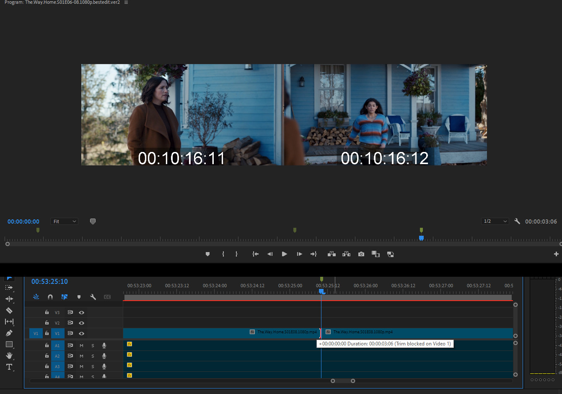Screen dimensions: 562x394
Task: Click the green marker on timeline ruler
Action: click(321, 279)
